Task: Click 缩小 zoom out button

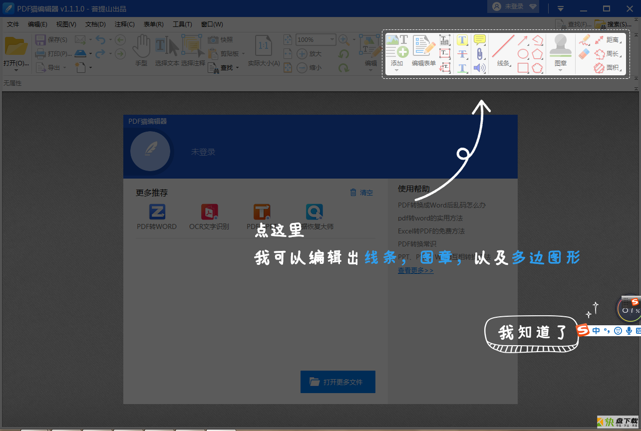Action: [x=310, y=68]
